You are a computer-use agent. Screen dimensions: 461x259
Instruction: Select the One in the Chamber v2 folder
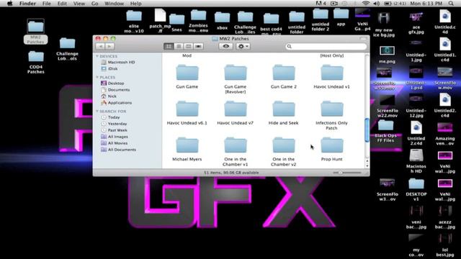pyautogui.click(x=283, y=145)
